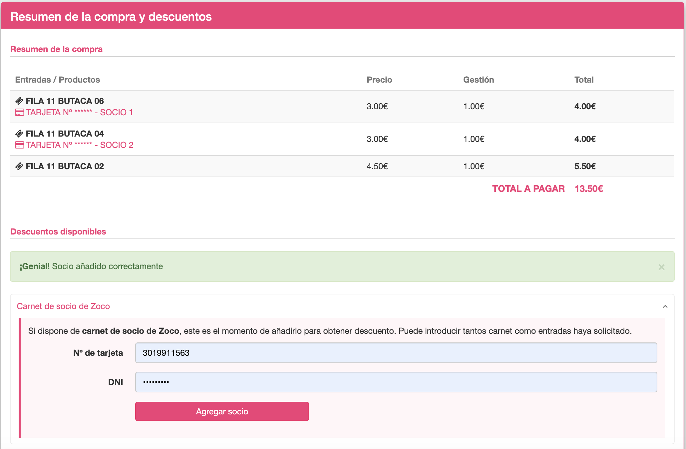Click ticket icon for Butaca 02
Viewport: 686px width, 449px height.
pyautogui.click(x=19, y=166)
